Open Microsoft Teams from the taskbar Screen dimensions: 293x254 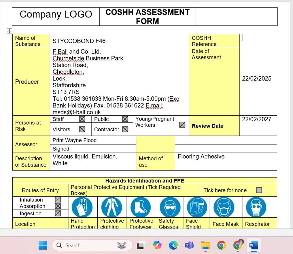(x=189, y=245)
